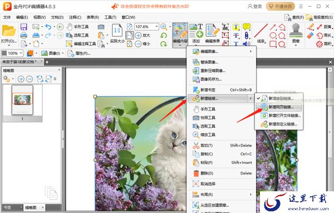
Task: Select the 编辑注释工具 annotation tool
Action: pyautogui.click(x=81, y=43)
